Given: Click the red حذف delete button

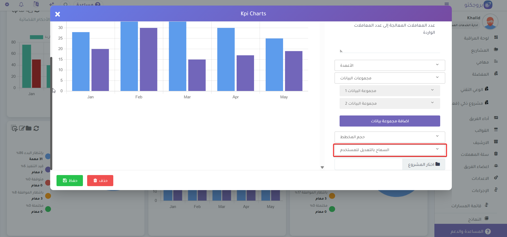Looking at the screenshot, I should 100,181.
